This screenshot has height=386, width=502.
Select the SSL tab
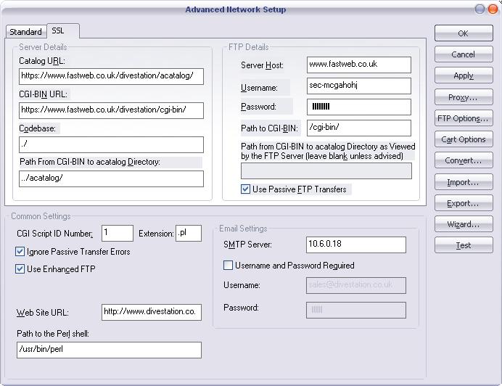point(58,31)
